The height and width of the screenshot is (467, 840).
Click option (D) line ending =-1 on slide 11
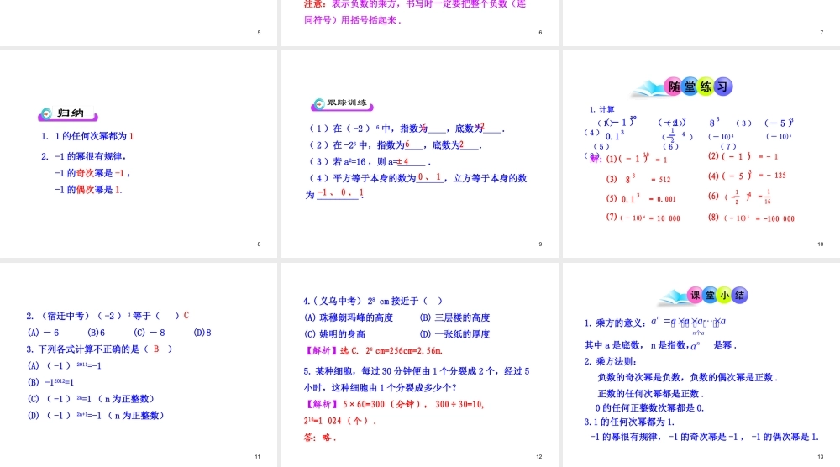click(x=96, y=416)
